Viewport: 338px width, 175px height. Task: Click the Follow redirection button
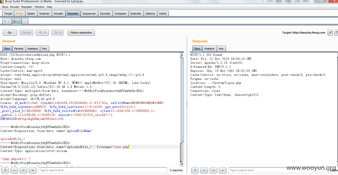tap(81, 33)
